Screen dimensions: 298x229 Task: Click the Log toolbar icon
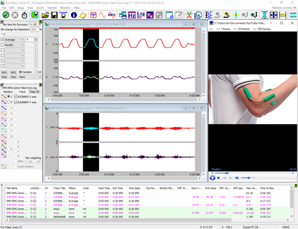click(x=141, y=15)
